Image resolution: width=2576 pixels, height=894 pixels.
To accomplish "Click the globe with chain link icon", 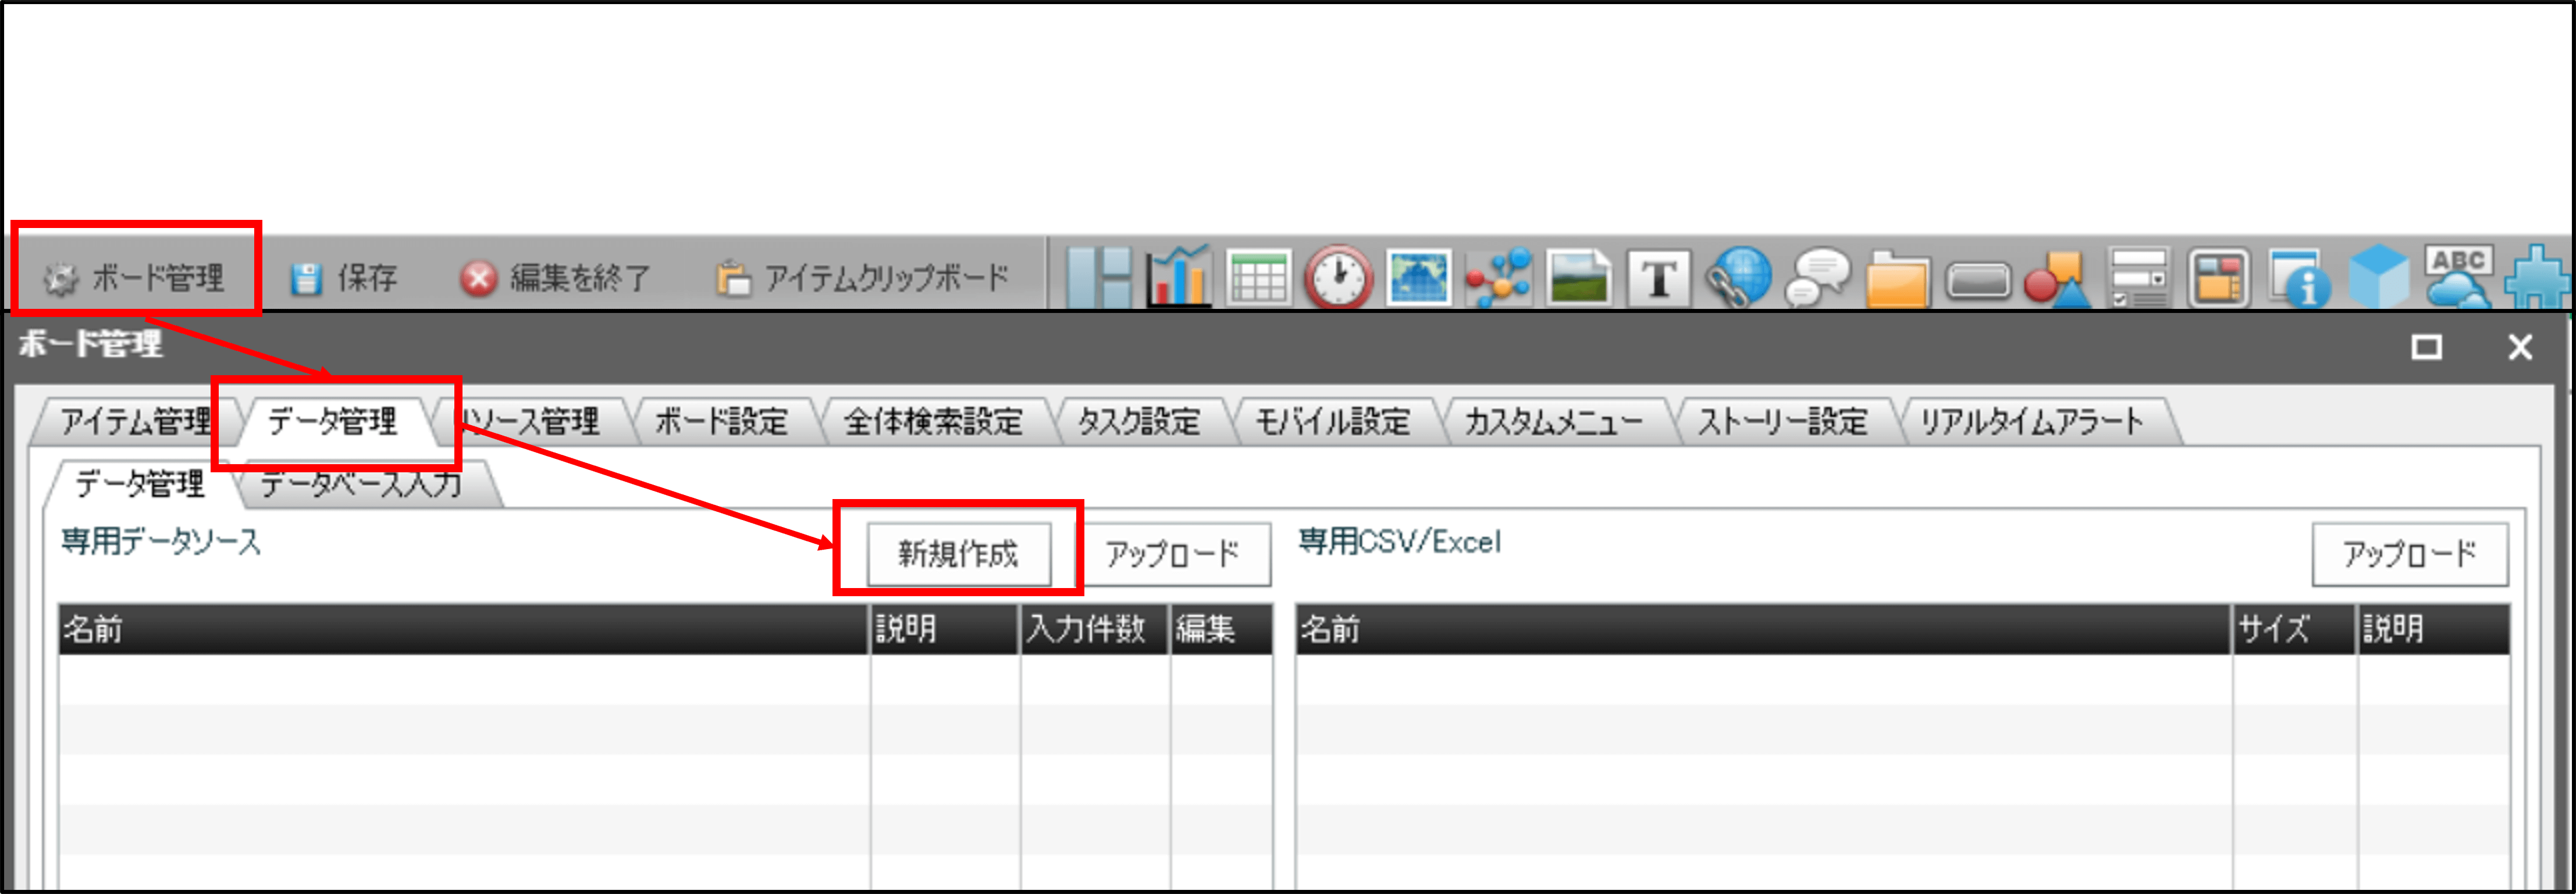I will 1738,277.
